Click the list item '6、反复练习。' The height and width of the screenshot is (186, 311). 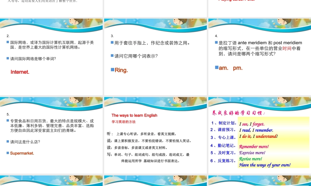(223, 161)
